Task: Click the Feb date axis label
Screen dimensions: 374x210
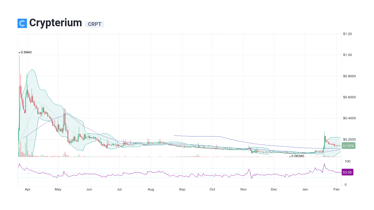Action: coord(336,189)
